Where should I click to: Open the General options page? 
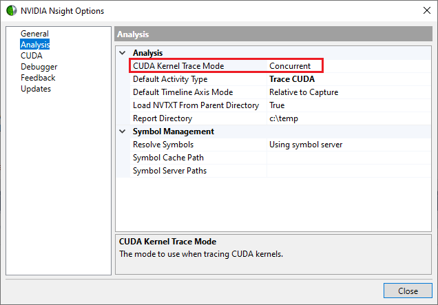(x=34, y=34)
